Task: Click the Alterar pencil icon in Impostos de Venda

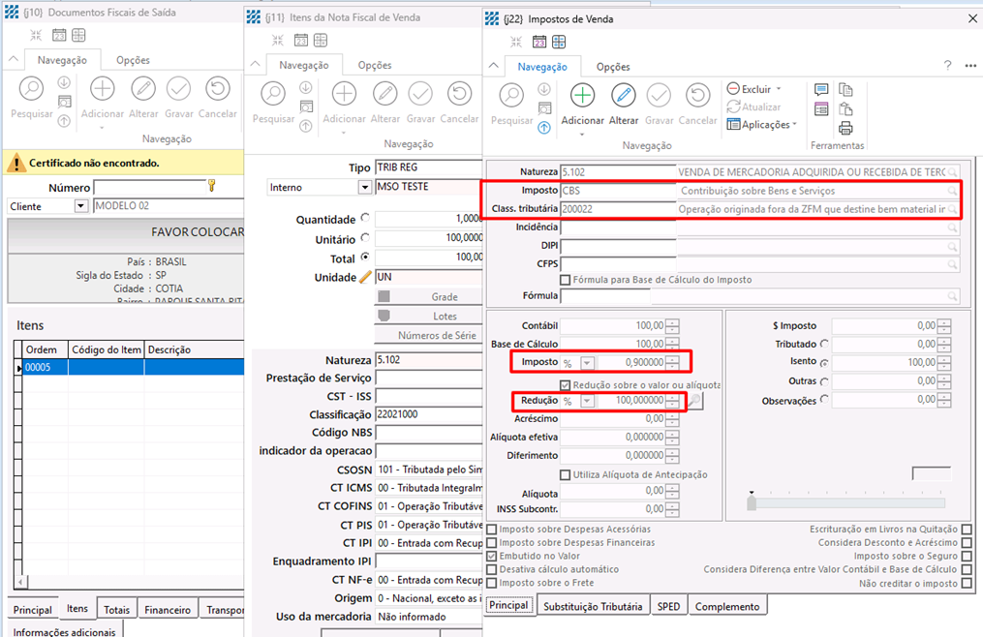Action: coord(623,96)
